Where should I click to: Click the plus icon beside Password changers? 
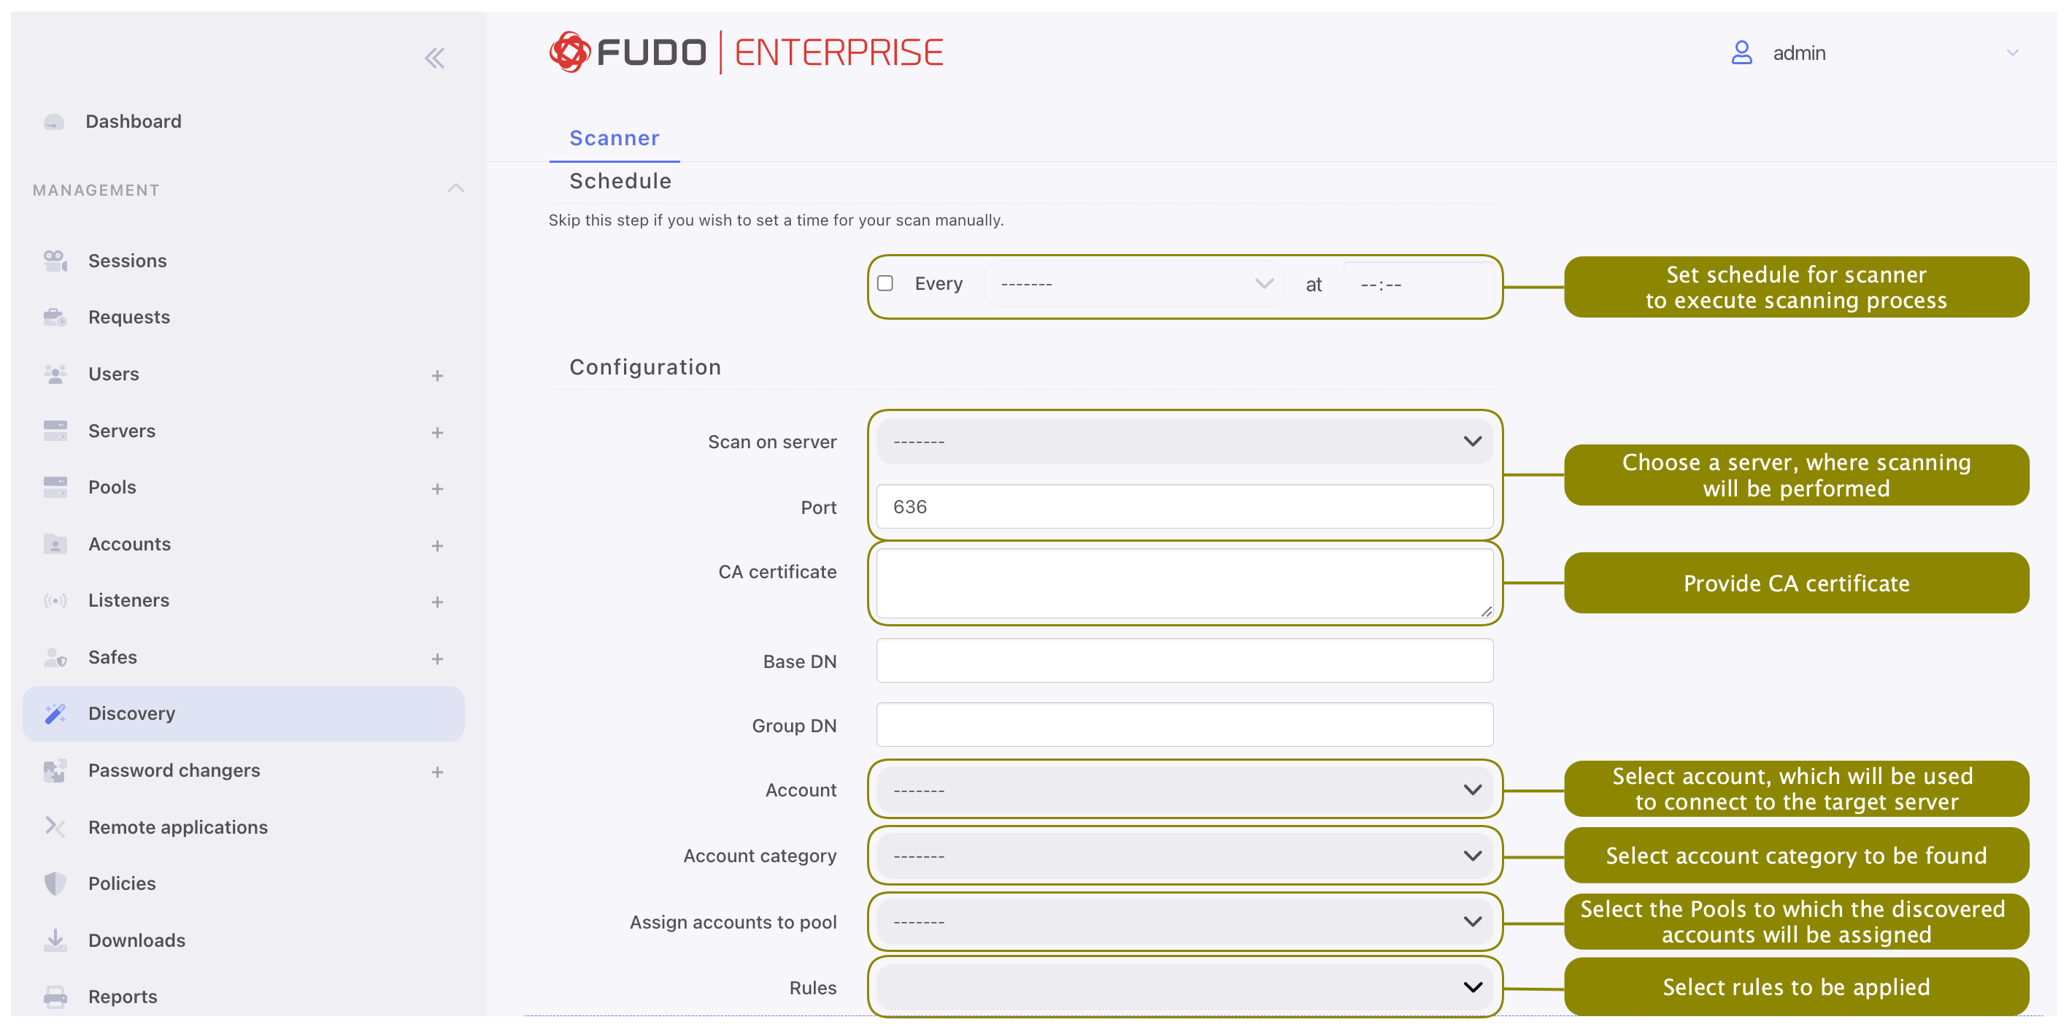(x=437, y=772)
